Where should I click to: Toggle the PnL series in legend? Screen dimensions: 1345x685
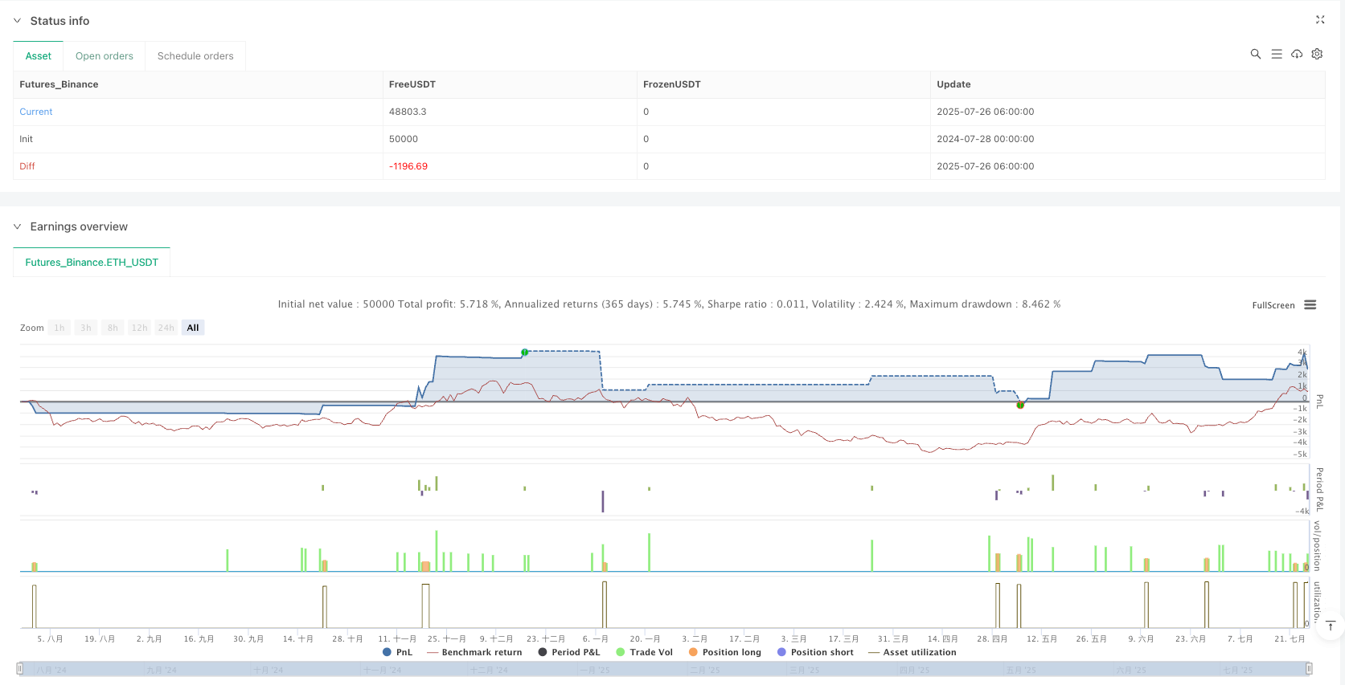(x=397, y=652)
